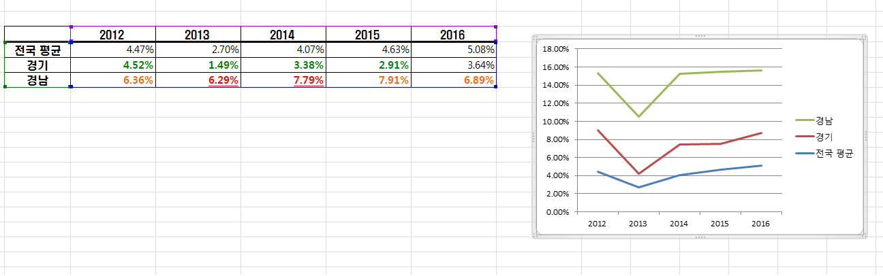Click the 전국 평균 row label cell
883x276 pixels.
[x=37, y=50]
